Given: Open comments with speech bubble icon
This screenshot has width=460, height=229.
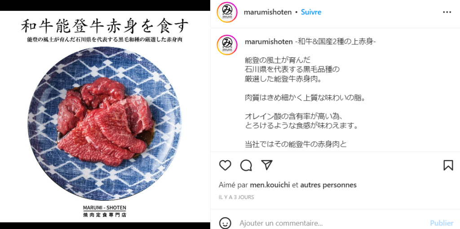Looking at the screenshot, I should click(x=246, y=165).
